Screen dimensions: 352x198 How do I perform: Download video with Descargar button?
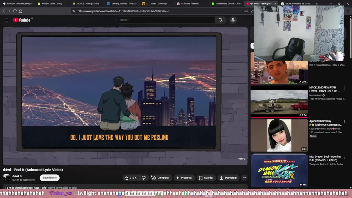coord(228,178)
